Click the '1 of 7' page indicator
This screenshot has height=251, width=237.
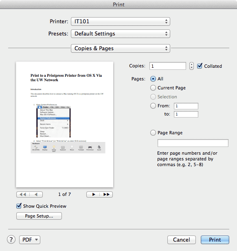coord(64,194)
